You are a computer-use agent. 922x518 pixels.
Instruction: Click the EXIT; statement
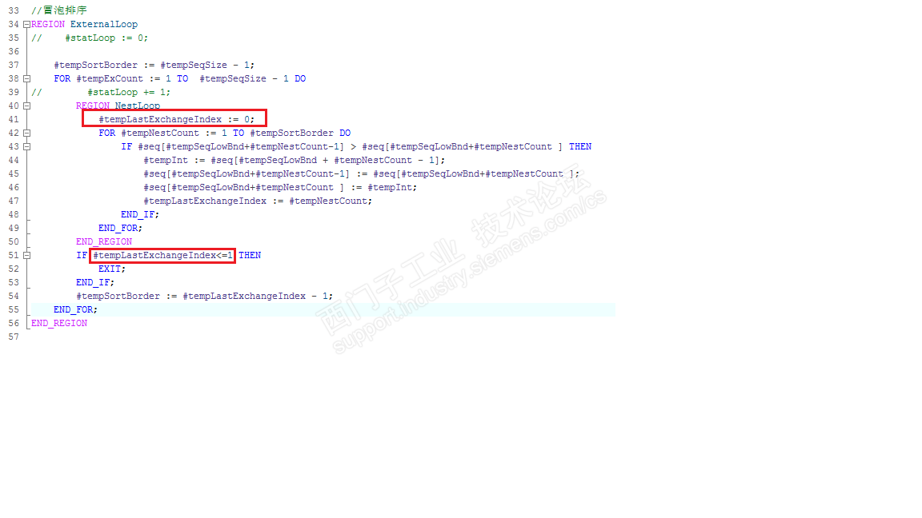tap(112, 269)
